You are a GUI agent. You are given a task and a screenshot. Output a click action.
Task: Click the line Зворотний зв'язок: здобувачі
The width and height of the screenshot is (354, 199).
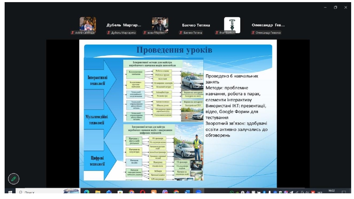236,123
